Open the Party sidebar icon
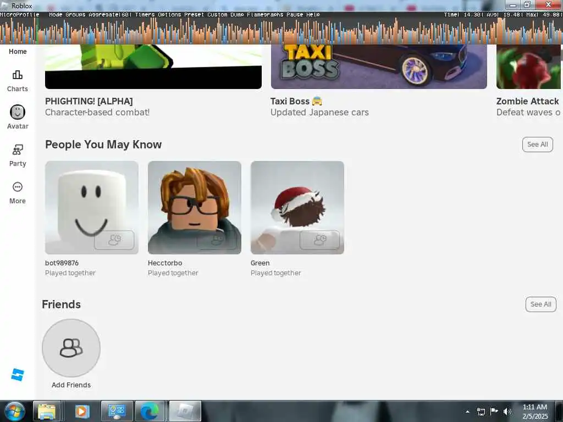 coord(17,149)
